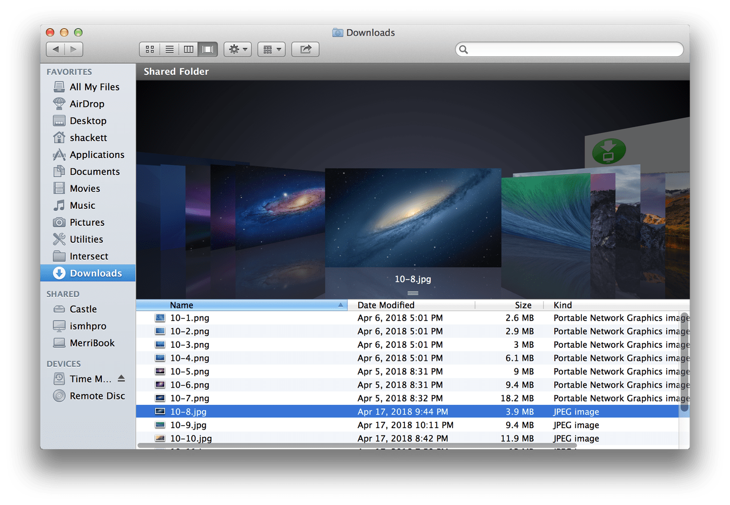Switch to icon view
This screenshot has height=505, width=730.
click(x=150, y=49)
